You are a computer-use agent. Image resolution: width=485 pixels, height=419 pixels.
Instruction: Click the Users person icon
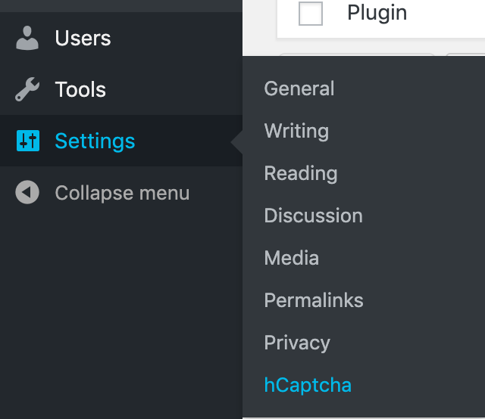pos(27,39)
